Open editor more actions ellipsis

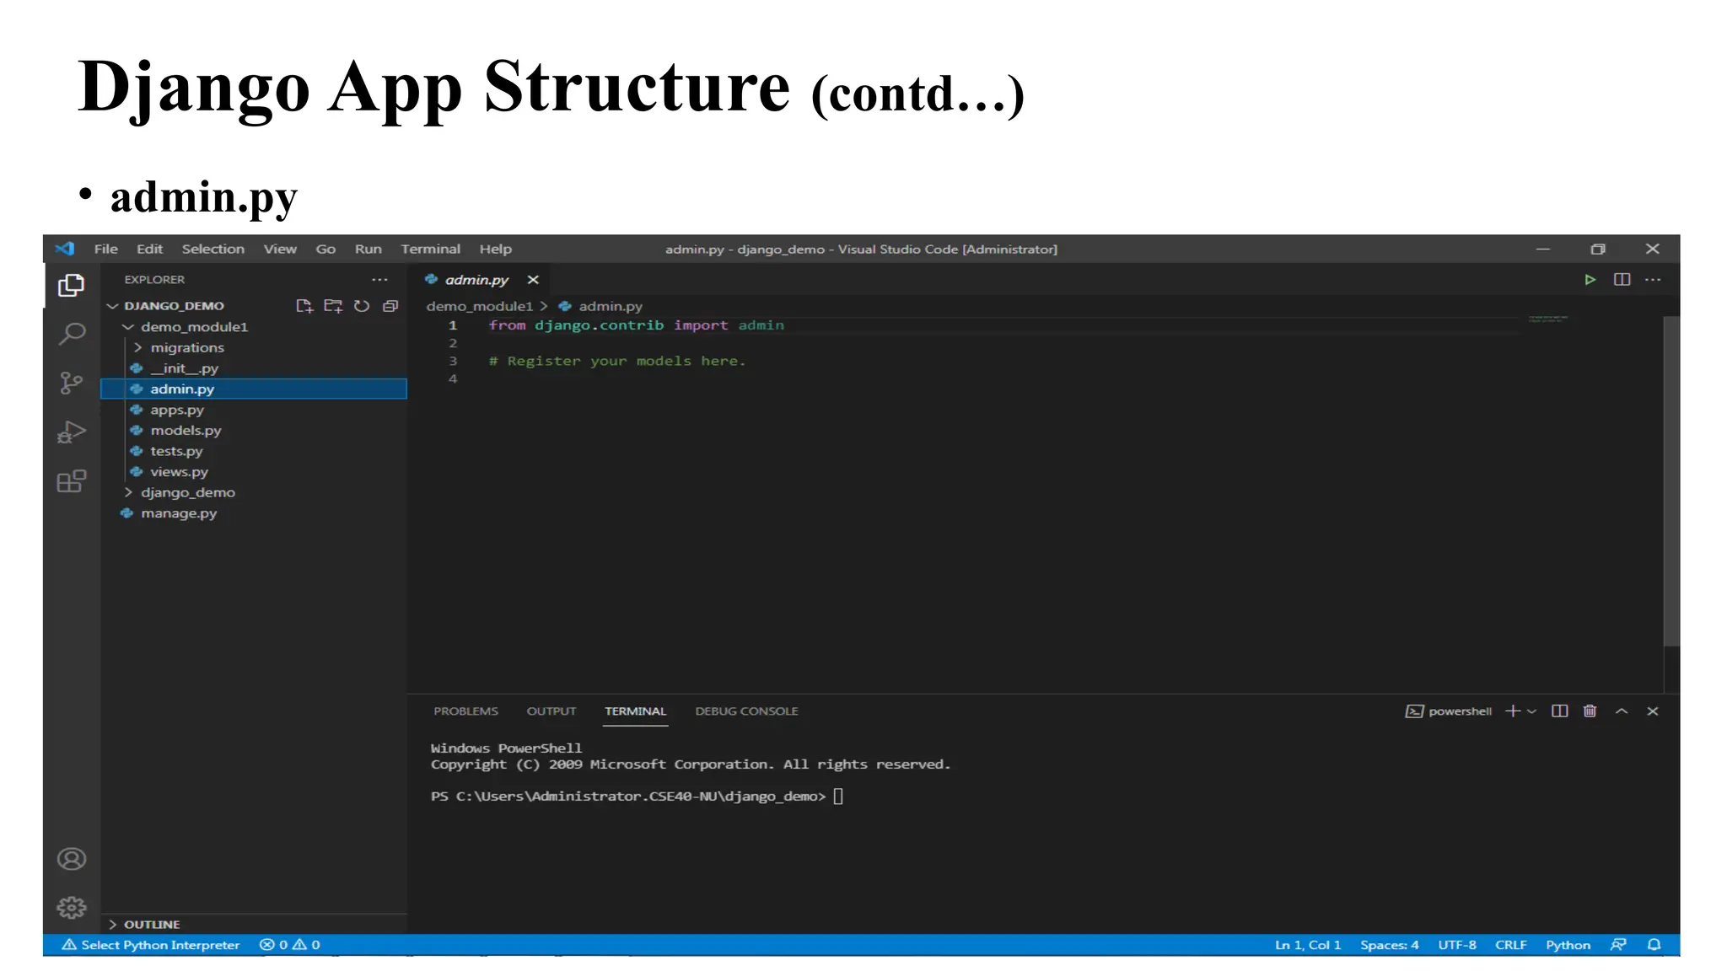1653,280
